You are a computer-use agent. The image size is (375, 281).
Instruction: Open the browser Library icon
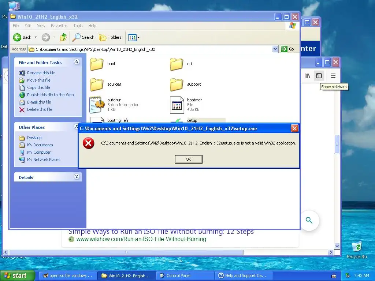[x=307, y=76]
